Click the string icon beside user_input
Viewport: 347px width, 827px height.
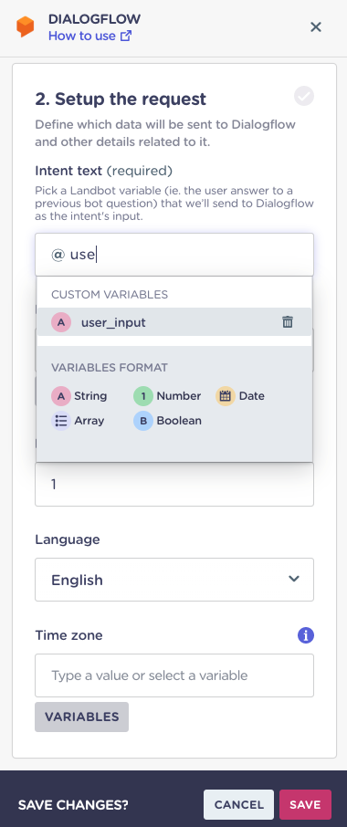tap(61, 322)
